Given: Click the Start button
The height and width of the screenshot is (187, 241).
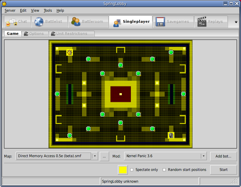Looking at the screenshot, I should click(223, 170).
